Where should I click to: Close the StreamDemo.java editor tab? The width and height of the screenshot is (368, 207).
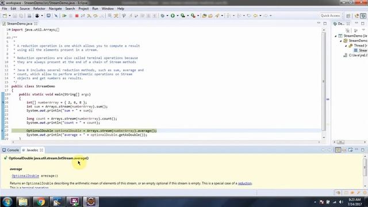tap(36, 24)
